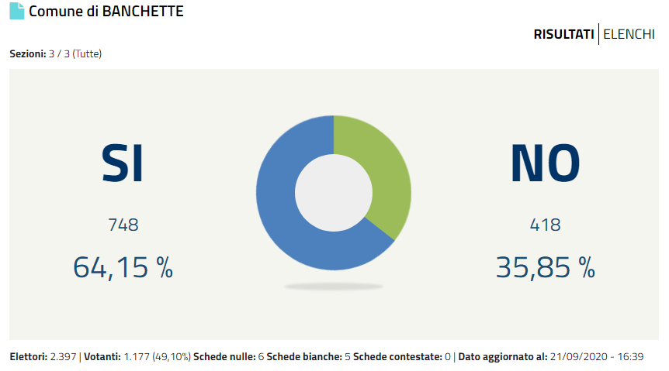The image size is (669, 371).
Task: Select the 748 SI vote count
Action: pos(123,225)
